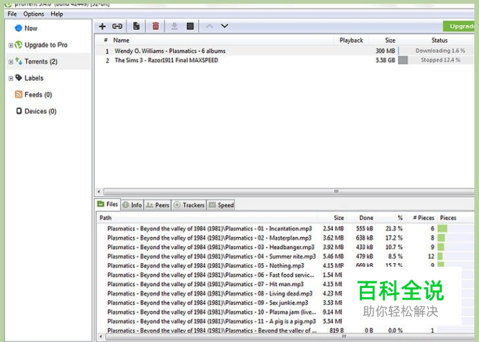Switch to the Files tab
The width and height of the screenshot is (479, 342).
pyautogui.click(x=107, y=205)
